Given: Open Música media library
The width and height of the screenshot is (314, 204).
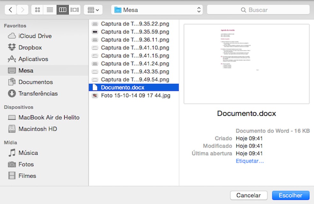Looking at the screenshot, I should tap(28, 153).
